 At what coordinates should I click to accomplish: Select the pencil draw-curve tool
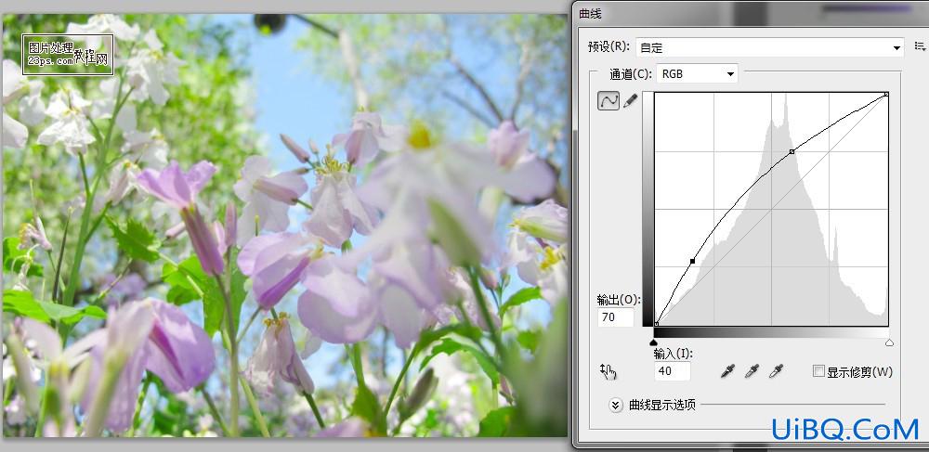(631, 100)
